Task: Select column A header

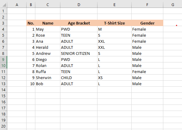Action: tap(16, 5)
